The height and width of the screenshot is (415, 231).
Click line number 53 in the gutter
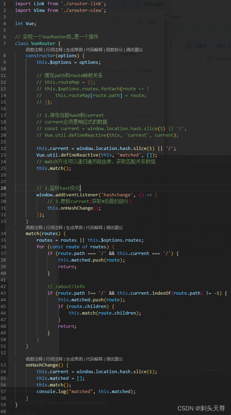pyautogui.click(x=3, y=365)
